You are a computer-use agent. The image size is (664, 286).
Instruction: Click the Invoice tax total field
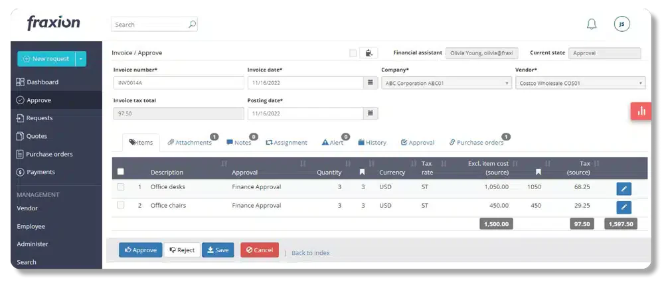coord(179,113)
